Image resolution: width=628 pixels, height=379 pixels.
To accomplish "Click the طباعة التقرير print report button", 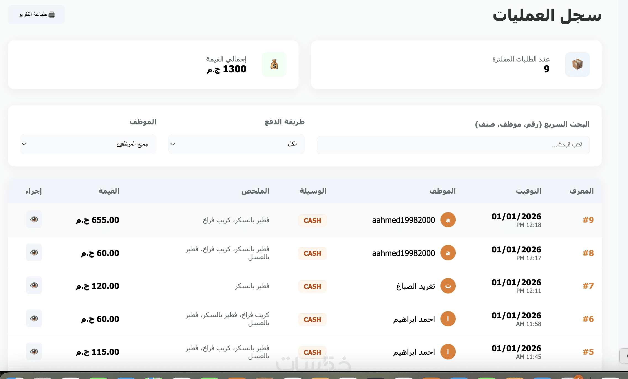I will (36, 14).
